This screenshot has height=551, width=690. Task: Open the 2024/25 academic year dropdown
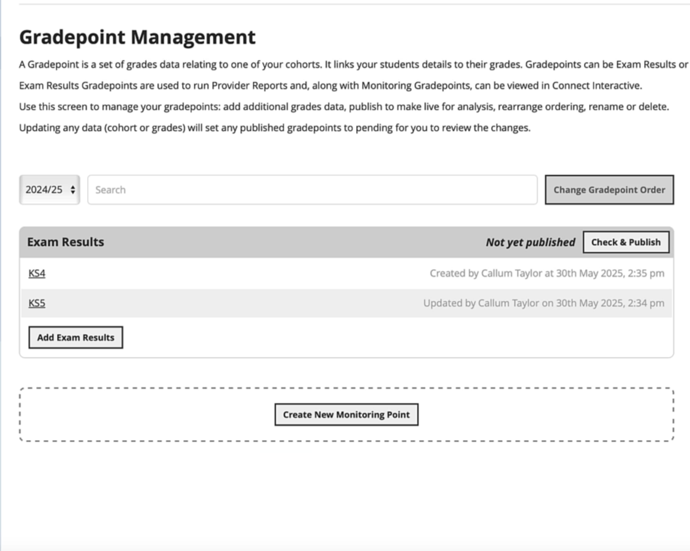tap(50, 190)
